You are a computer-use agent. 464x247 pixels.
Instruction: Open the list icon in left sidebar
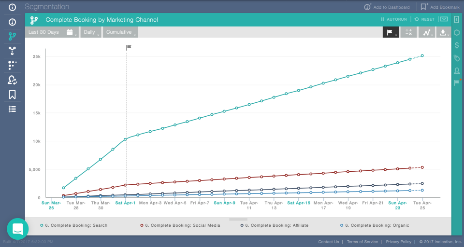coord(12,109)
